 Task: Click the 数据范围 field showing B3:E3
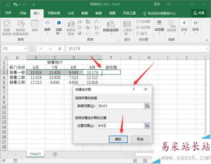[121, 106]
